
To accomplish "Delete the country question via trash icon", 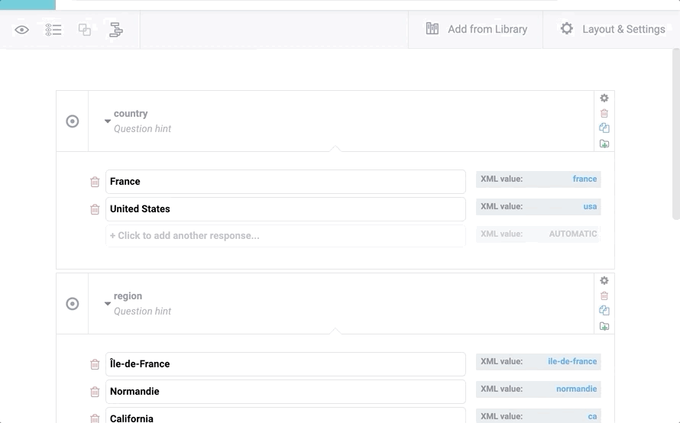I will point(604,113).
